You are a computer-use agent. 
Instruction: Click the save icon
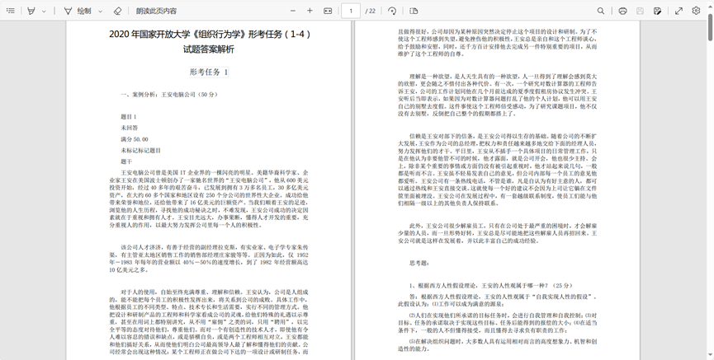pos(641,11)
